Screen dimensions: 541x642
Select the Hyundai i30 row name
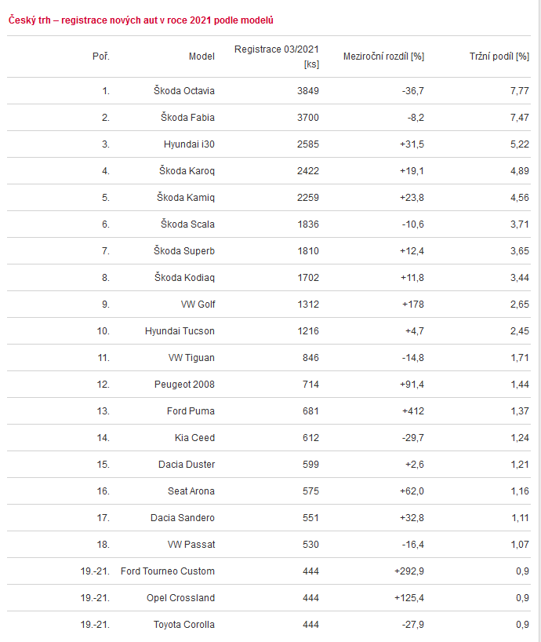(x=189, y=144)
